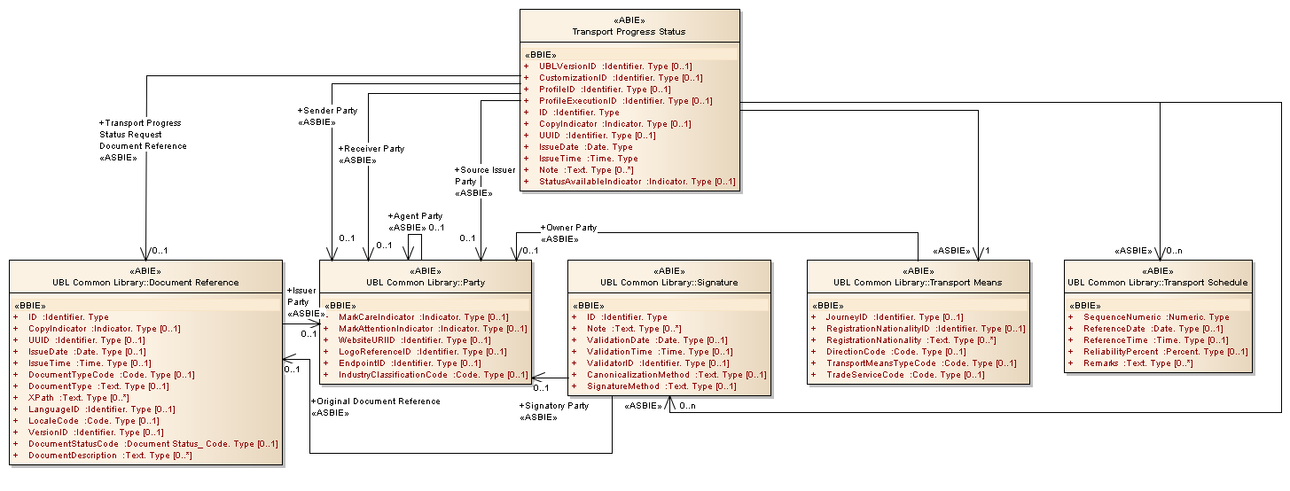Select the ProfileExecutionID attribute
The image size is (1290, 491).
click(625, 101)
